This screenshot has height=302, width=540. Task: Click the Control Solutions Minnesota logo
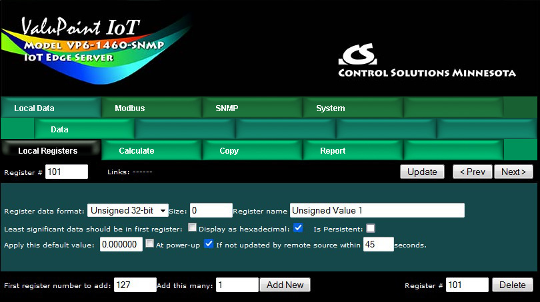(427, 62)
